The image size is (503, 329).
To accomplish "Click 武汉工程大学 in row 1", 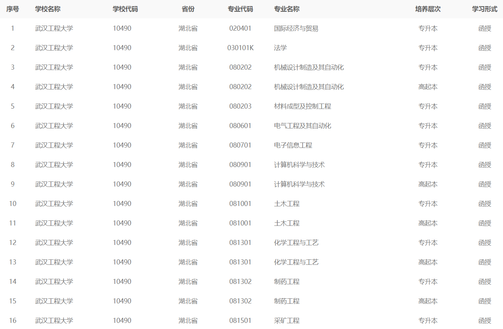I will (54, 28).
